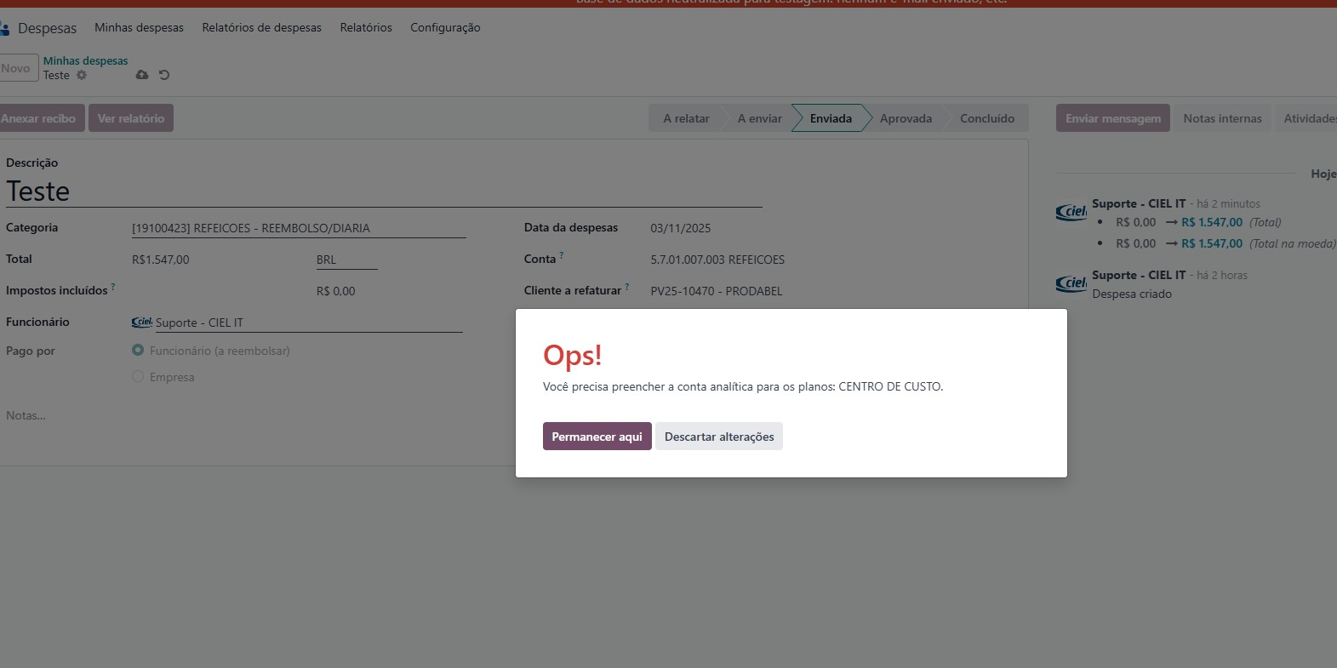Click the Suporte - CIEL IT employee avatar
1337x668 pixels.
(141, 323)
